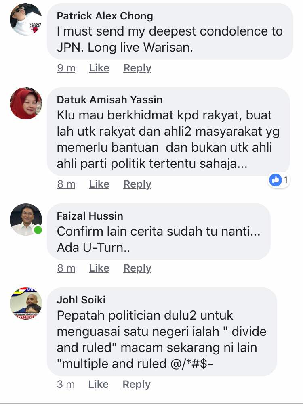Viewport: 303px width, 406px height.
Task: Open the Faizal Hussin name link
Action: coord(90,216)
